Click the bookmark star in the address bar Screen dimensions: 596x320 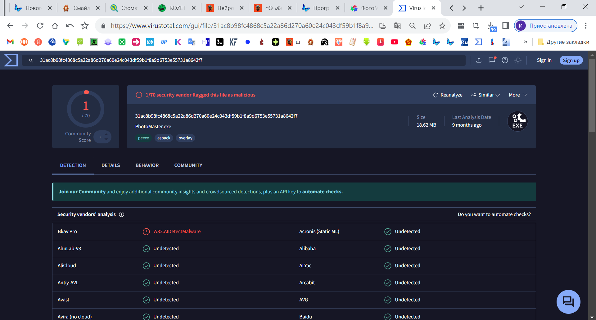(x=442, y=26)
